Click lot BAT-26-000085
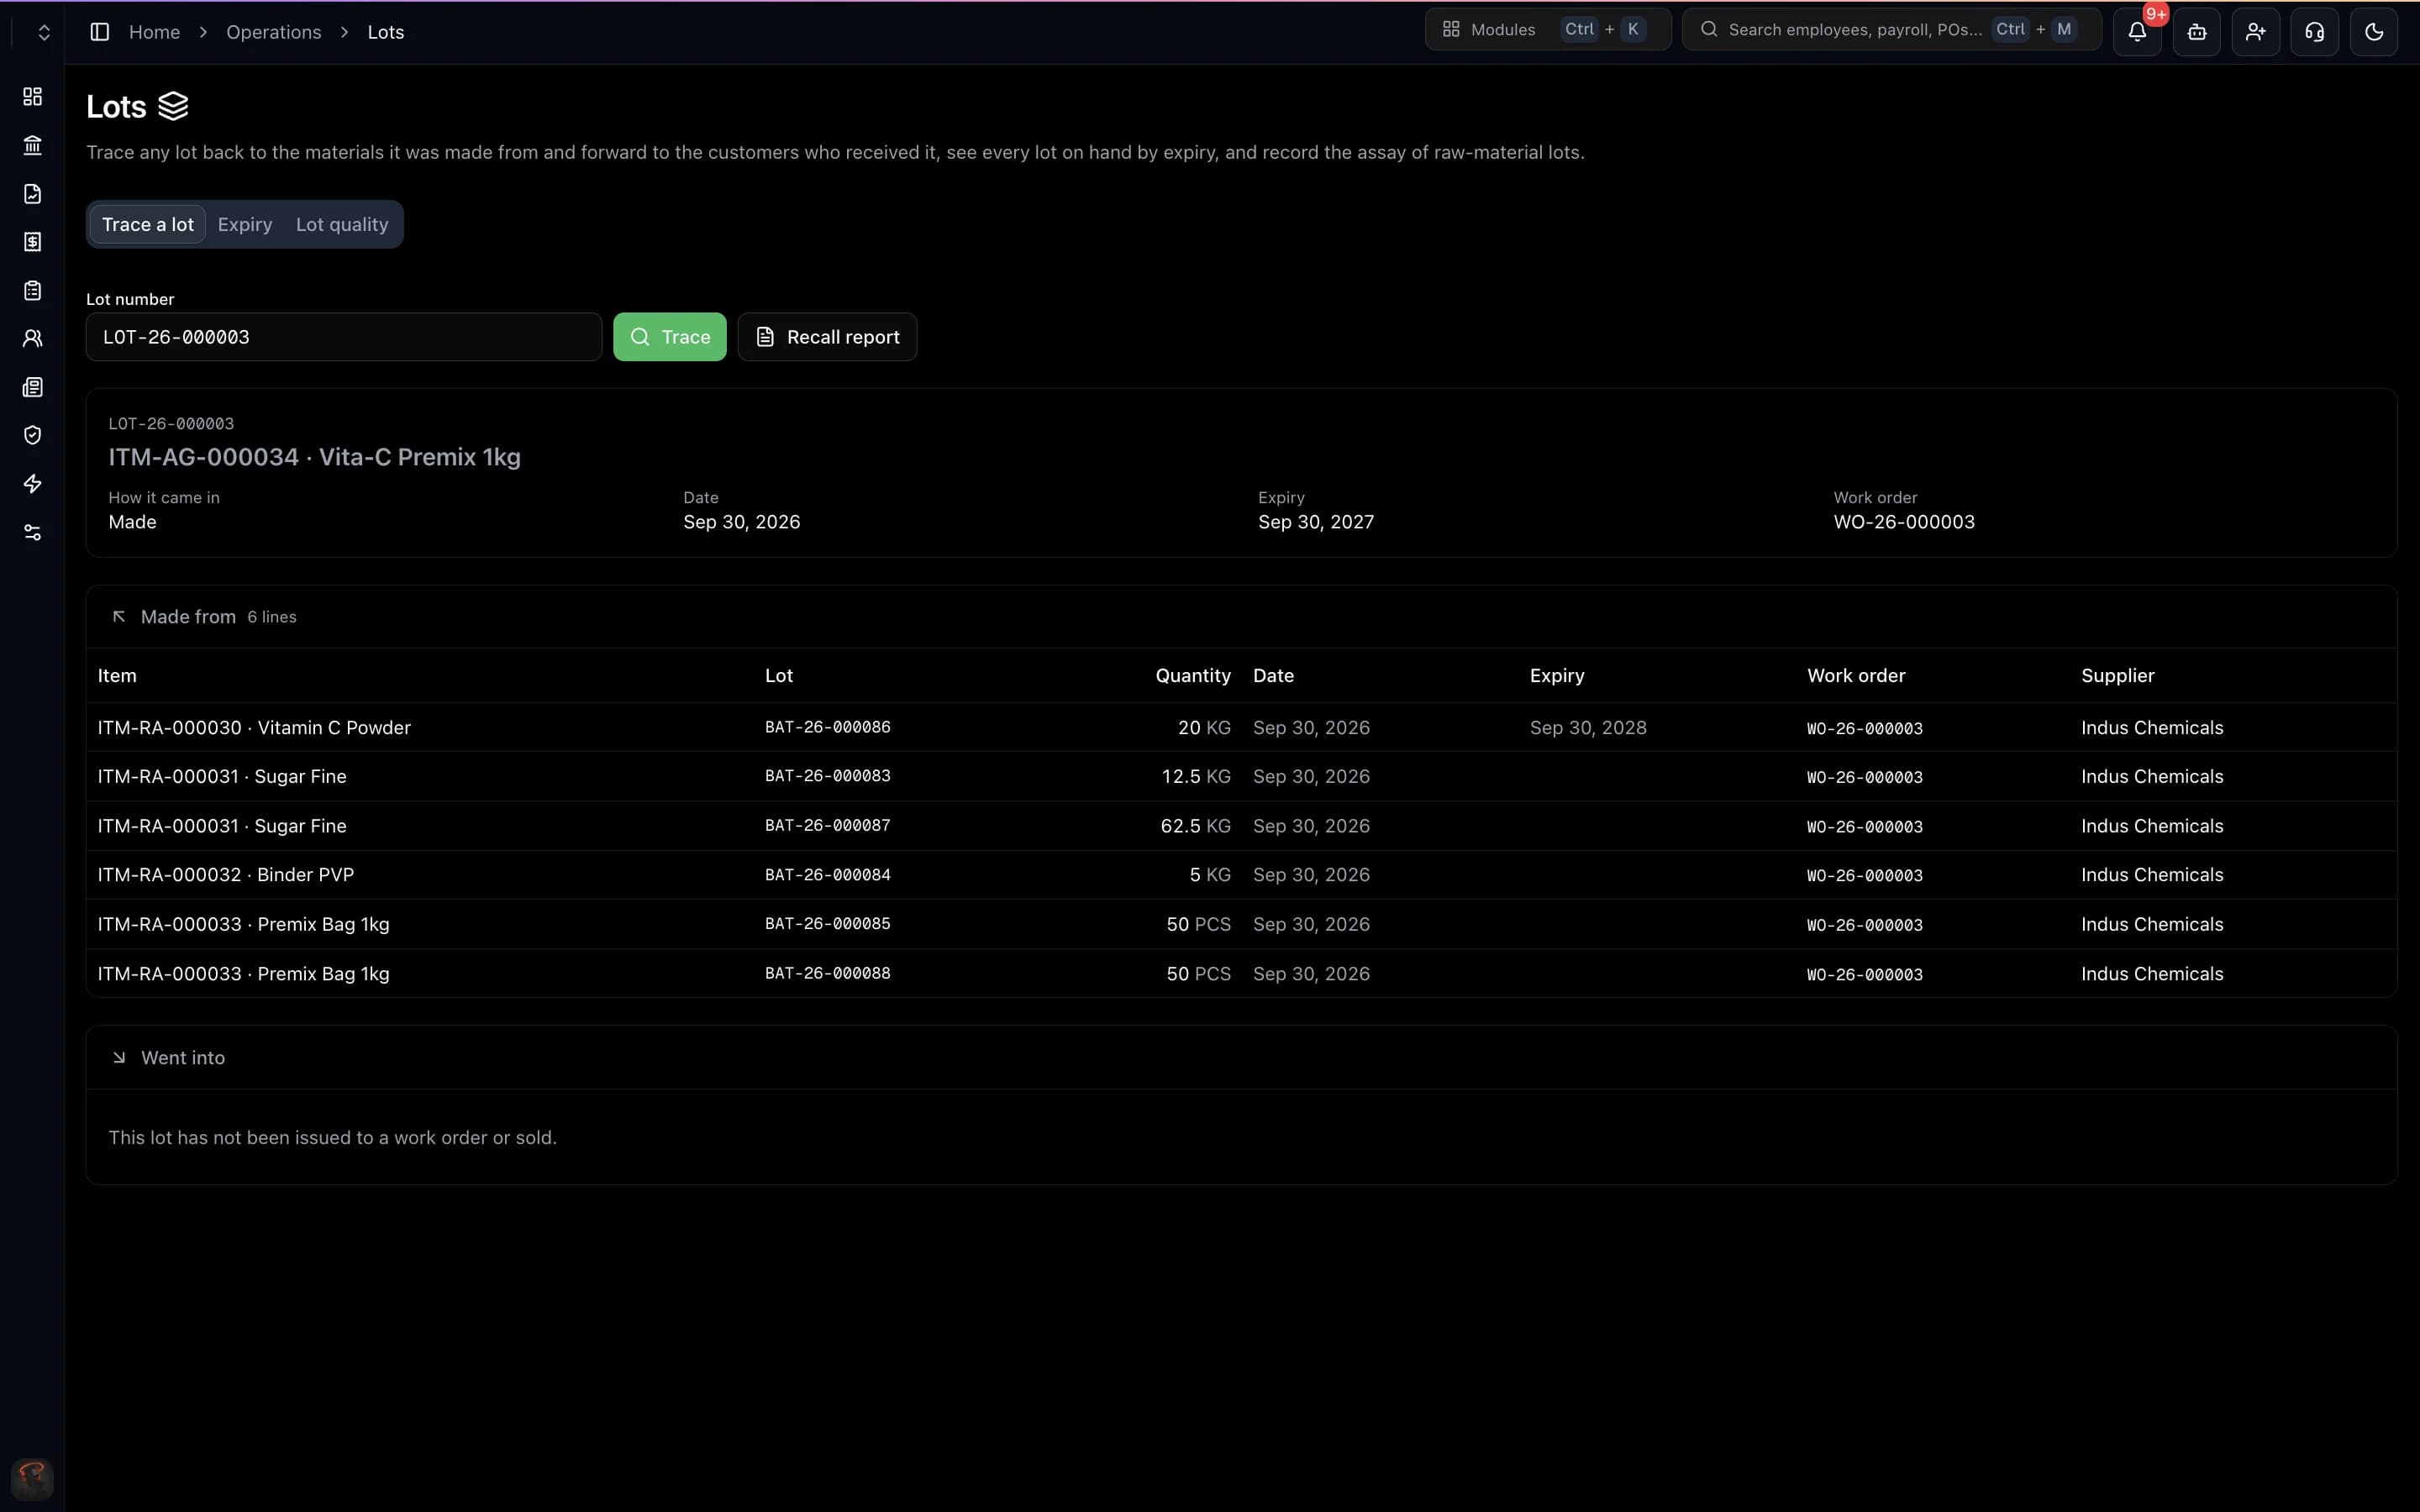Viewport: 2420px width, 1512px height. 827,924
